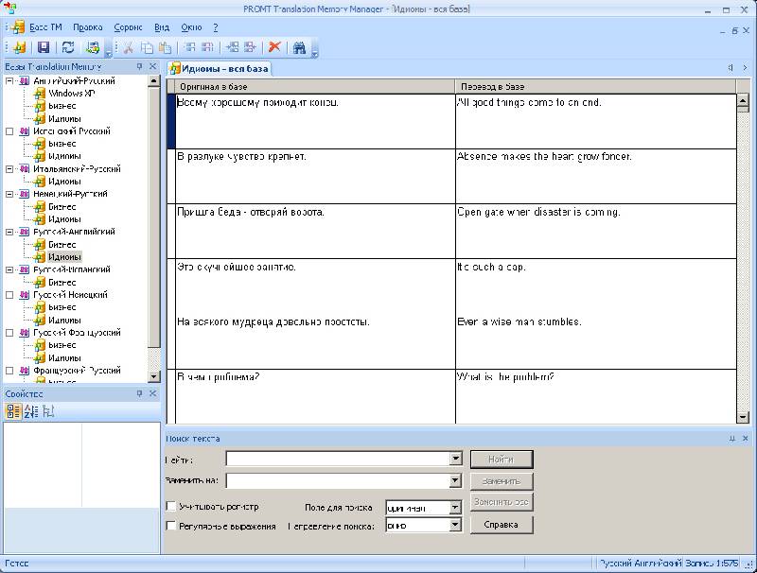Click the binoculars search toolbar icon
757x573 pixels.
coord(299,47)
